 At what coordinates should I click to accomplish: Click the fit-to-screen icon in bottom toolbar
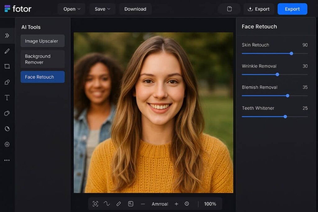pos(95,204)
